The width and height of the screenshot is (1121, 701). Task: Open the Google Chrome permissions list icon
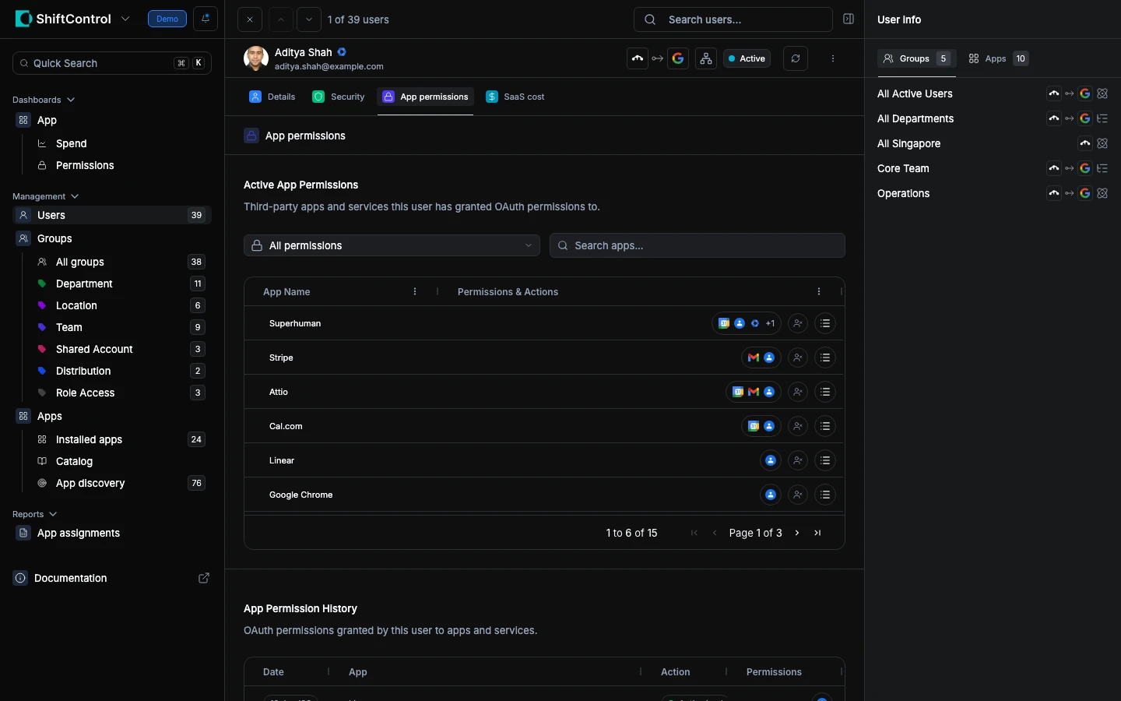click(825, 495)
